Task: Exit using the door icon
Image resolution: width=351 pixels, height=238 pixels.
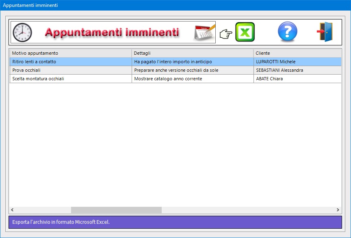Action: pos(325,32)
